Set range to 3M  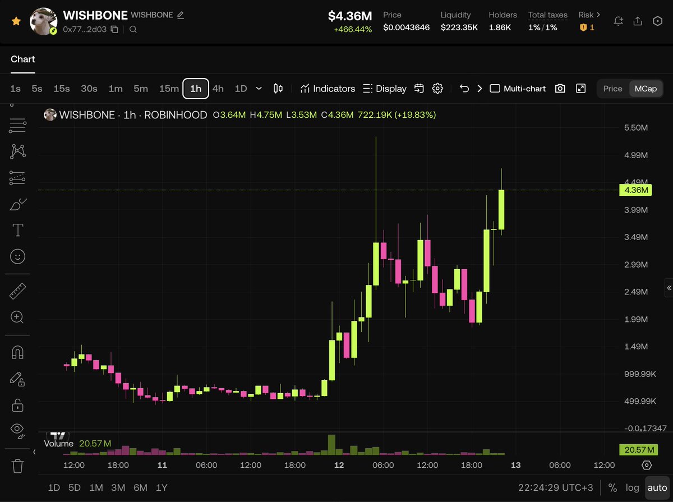click(118, 488)
